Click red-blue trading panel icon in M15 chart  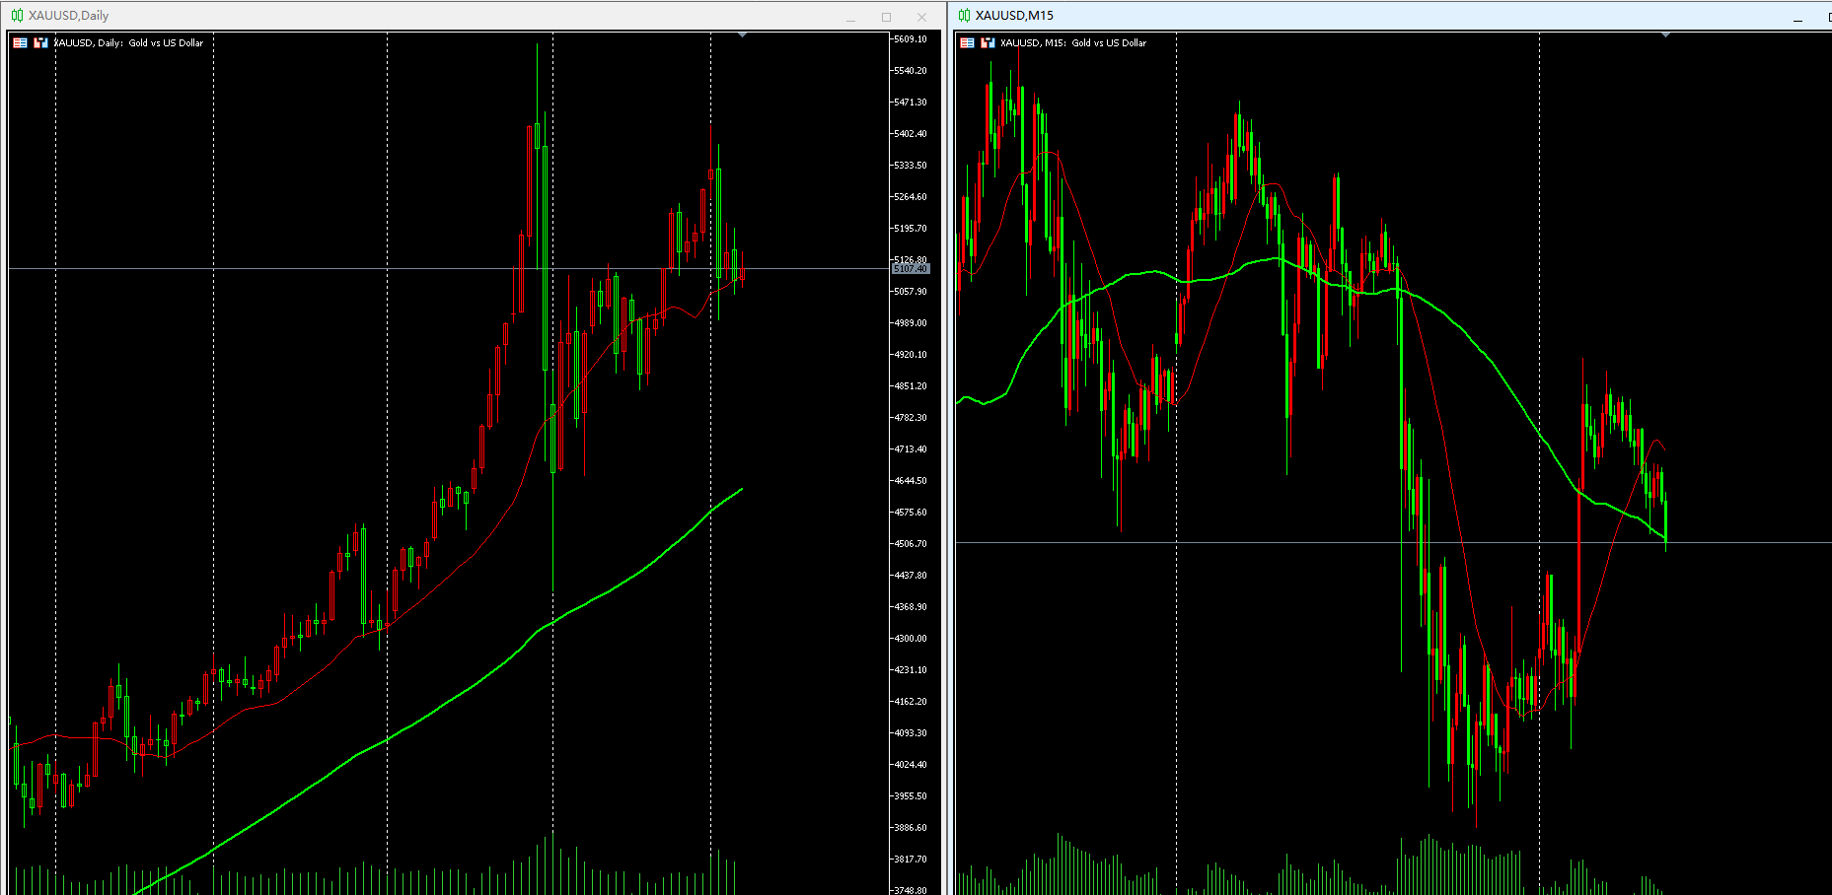(x=988, y=42)
